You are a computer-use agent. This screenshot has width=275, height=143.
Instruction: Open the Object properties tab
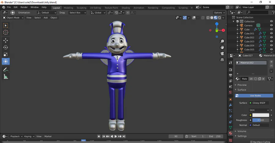[x=230, y=99]
